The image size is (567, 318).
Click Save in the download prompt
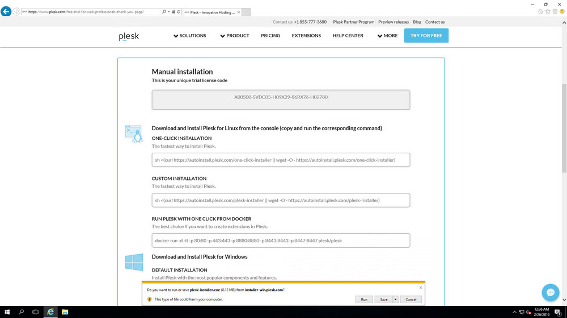384,299
